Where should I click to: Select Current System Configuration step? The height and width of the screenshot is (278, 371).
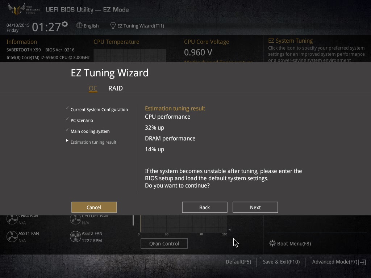[99, 109]
